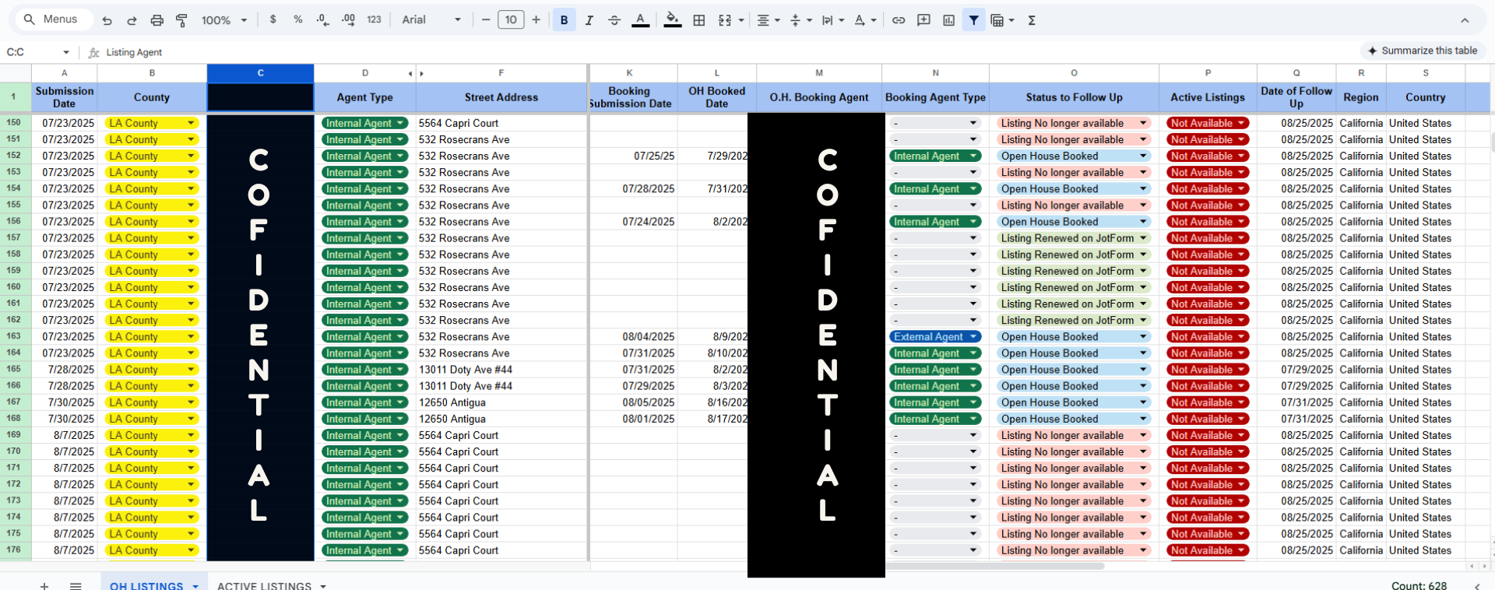Toggle the filter funnel button
The image size is (1495, 590).
tap(973, 20)
